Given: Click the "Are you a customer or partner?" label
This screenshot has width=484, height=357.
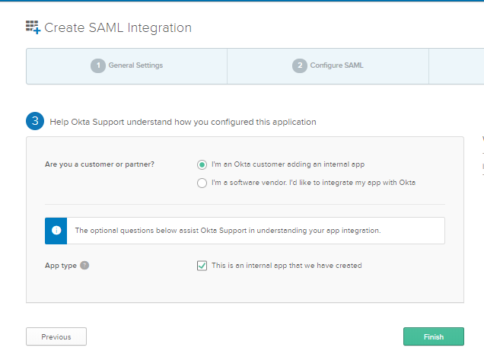Looking at the screenshot, I should tap(100, 164).
